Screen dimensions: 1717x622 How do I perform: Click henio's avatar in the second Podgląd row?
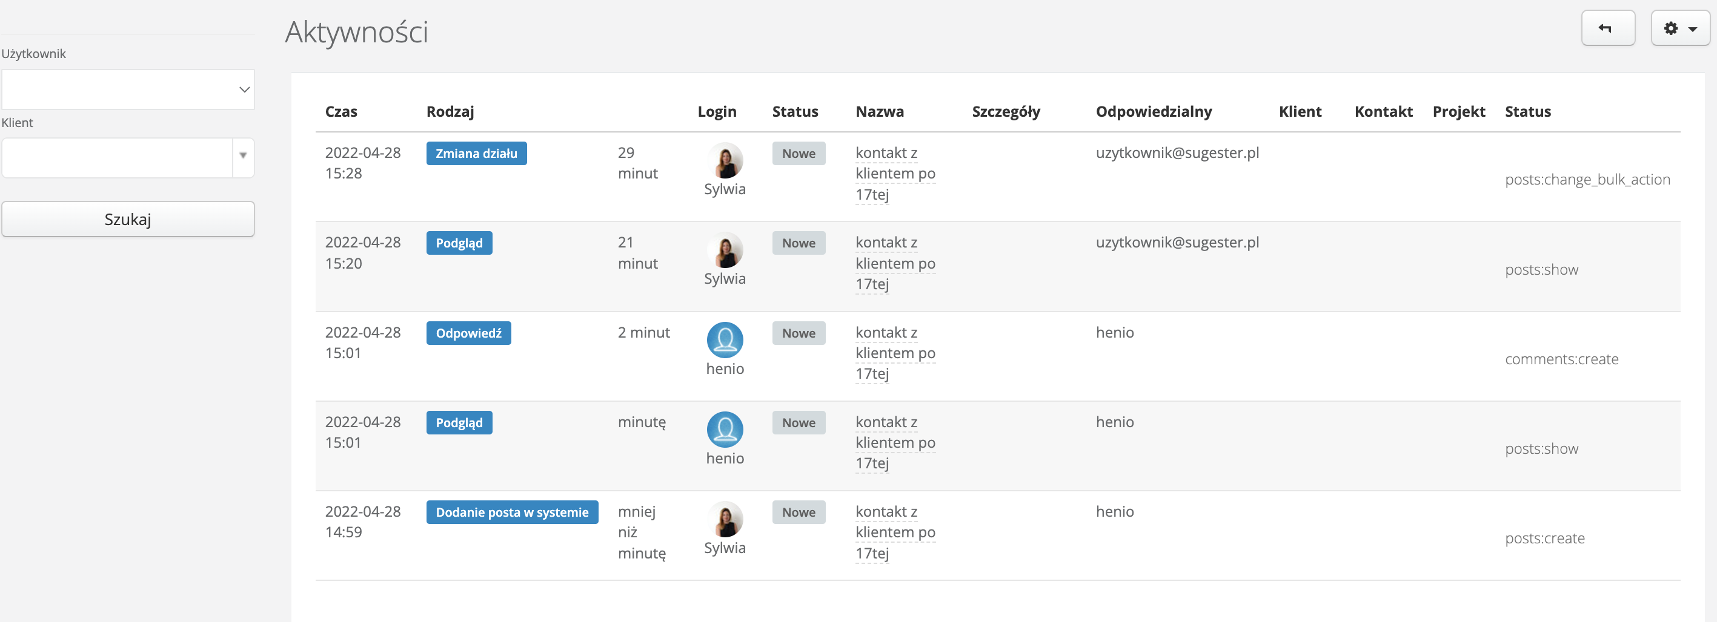[x=725, y=430]
